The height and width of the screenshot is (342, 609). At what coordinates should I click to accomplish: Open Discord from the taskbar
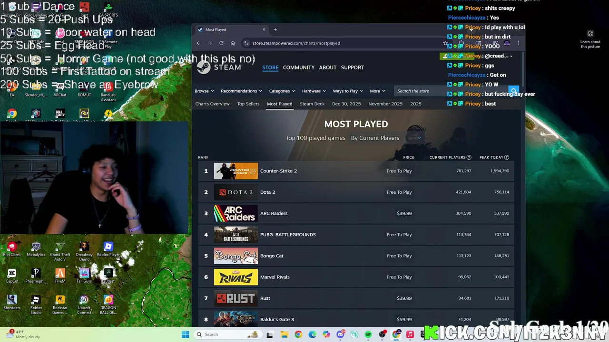coord(340,334)
